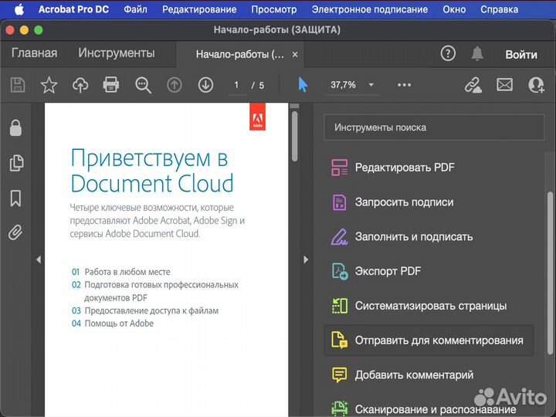
Task: Open the zoom level dropdown arrow
Action: click(371, 85)
